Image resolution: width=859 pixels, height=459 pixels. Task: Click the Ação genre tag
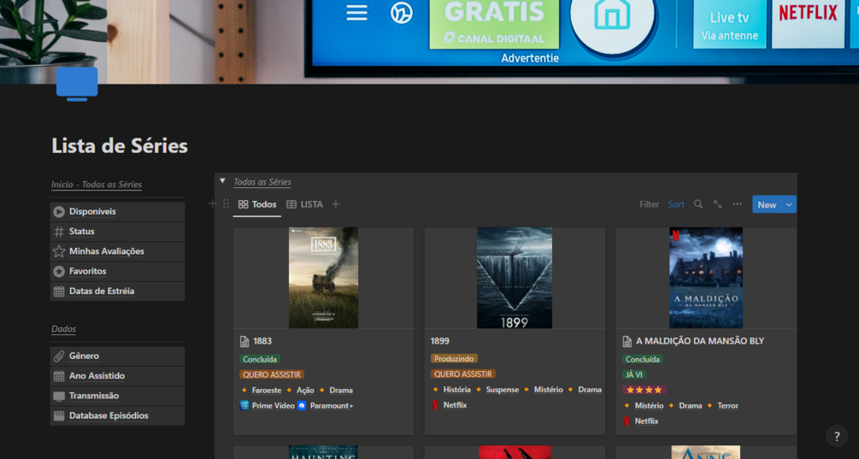[x=305, y=390]
